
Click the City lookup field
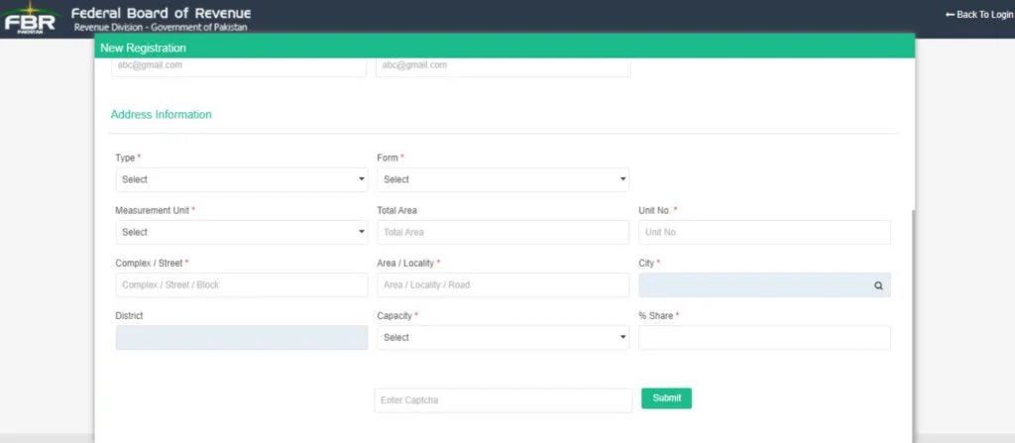point(764,285)
